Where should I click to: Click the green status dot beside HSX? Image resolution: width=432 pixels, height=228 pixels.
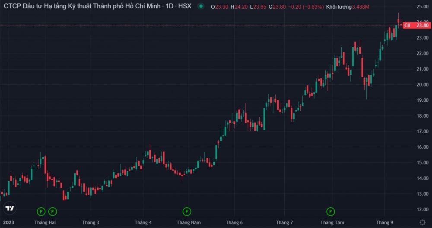(201, 6)
